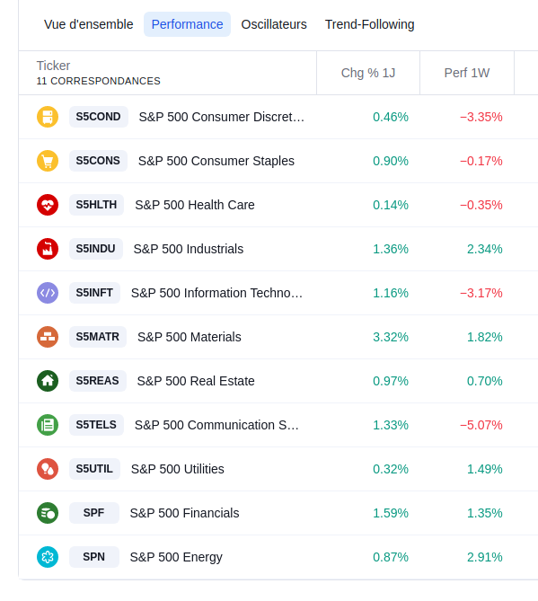Click the S5HLTH heart health icon
This screenshot has height=601, width=538.
click(x=48, y=205)
